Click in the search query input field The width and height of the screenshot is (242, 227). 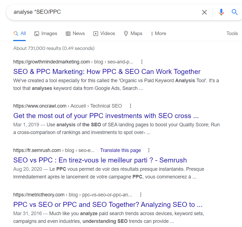[105, 12]
